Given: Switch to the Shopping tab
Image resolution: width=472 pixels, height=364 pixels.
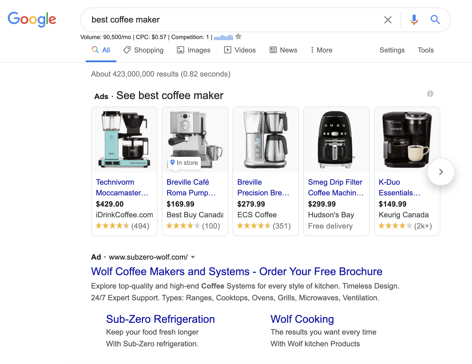Looking at the screenshot, I should [143, 50].
